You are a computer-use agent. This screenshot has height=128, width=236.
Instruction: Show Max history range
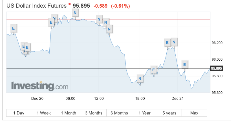tap(194, 113)
